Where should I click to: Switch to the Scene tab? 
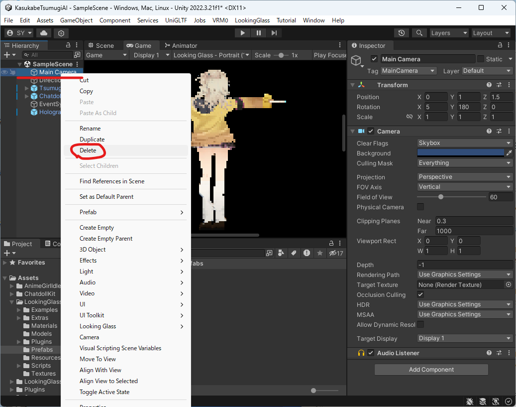[x=101, y=45]
